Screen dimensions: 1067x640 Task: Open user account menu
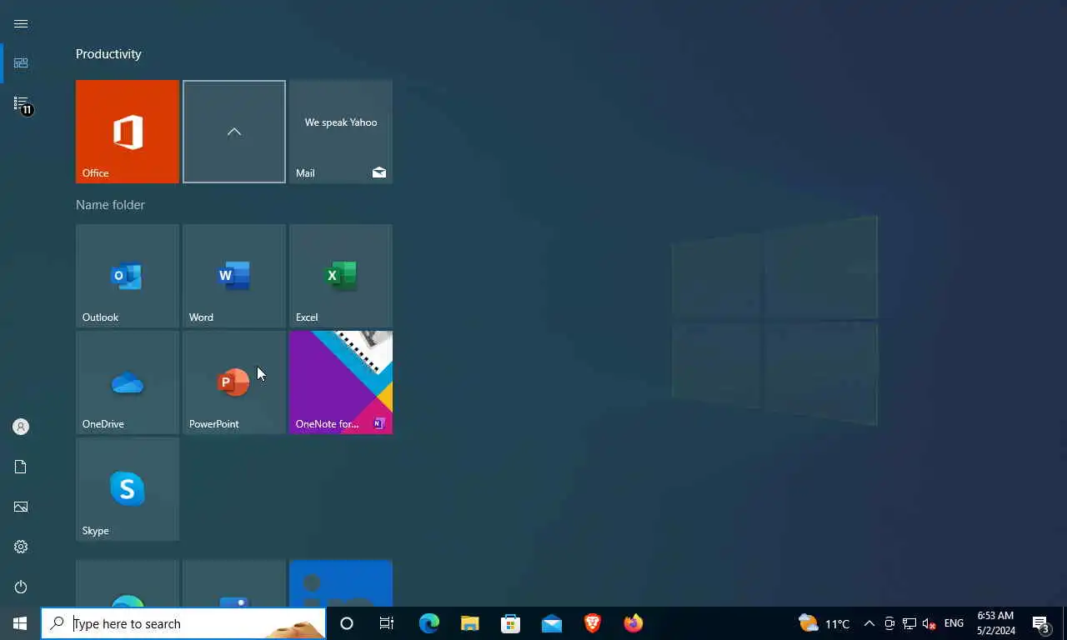(21, 427)
